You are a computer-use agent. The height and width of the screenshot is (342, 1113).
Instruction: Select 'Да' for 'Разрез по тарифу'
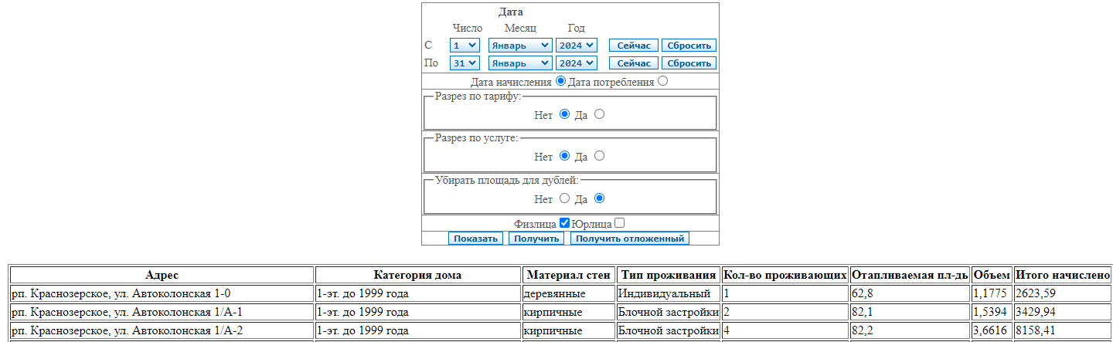(599, 114)
